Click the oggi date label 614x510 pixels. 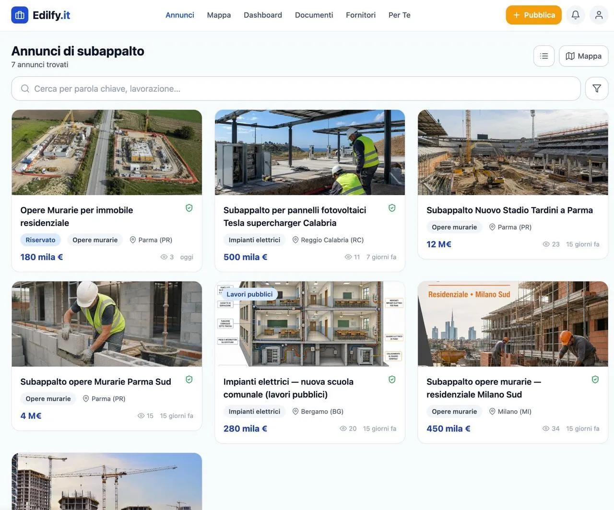click(187, 257)
